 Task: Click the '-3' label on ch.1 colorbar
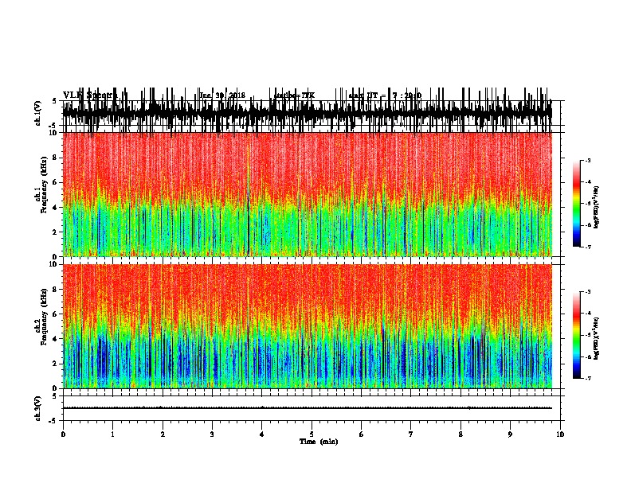[587, 160]
